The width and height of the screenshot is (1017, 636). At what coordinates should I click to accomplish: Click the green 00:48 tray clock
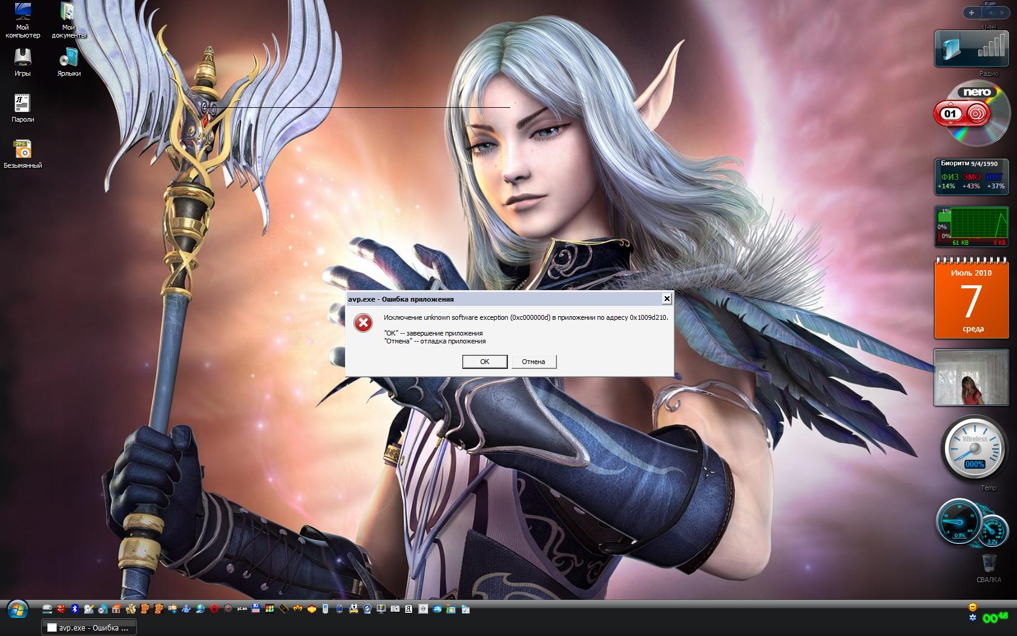(995, 617)
